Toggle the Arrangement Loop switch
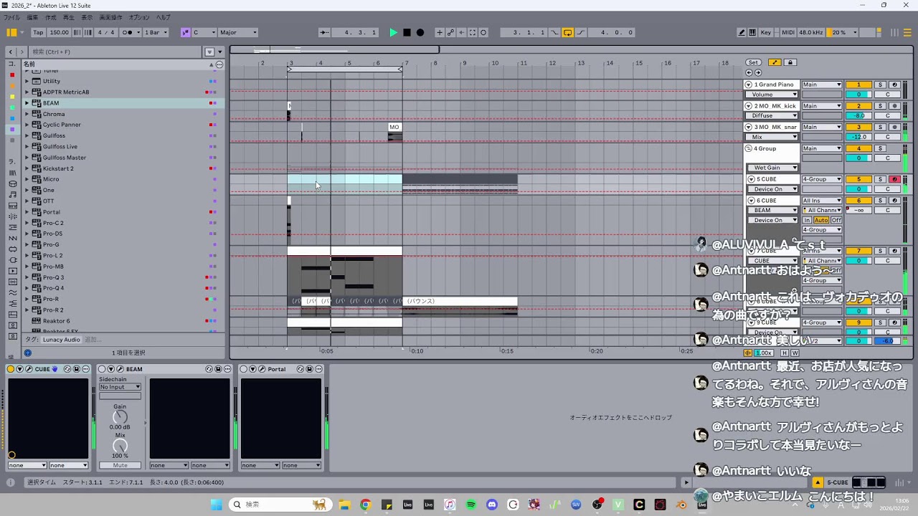The image size is (918, 516). [x=567, y=32]
